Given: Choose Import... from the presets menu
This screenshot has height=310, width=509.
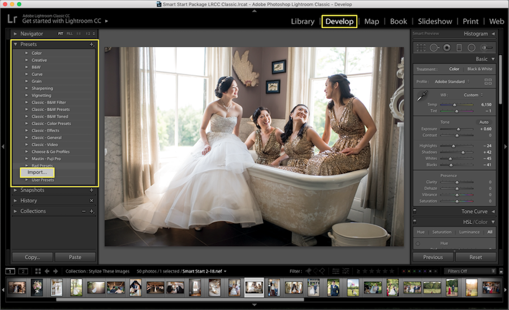Looking at the screenshot, I should pyautogui.click(x=37, y=172).
